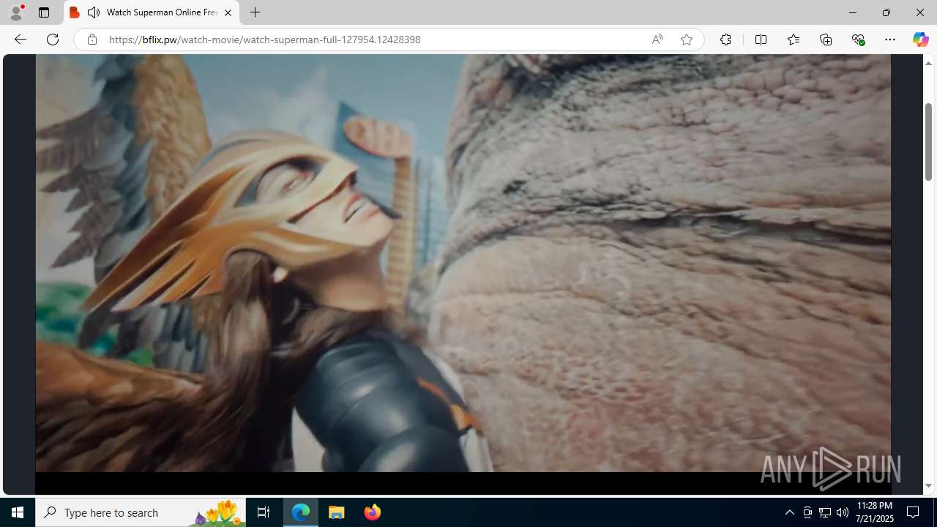Open the Collections panel

(826, 40)
